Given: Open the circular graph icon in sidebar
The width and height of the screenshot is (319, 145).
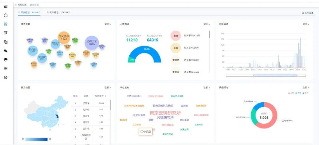Looking at the screenshot, I should click(x=6, y=15).
